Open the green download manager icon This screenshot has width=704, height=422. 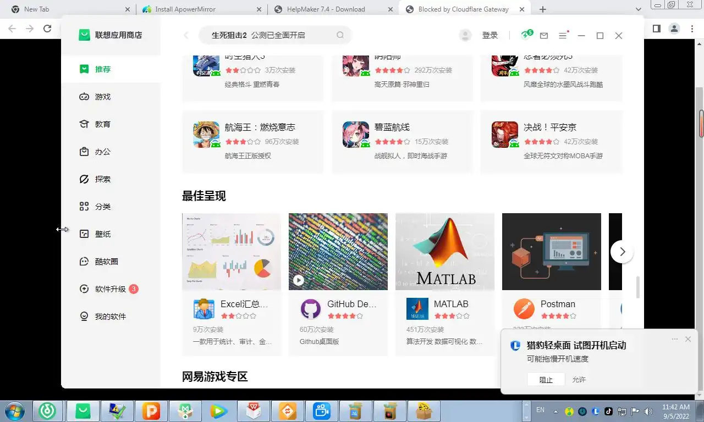[526, 35]
